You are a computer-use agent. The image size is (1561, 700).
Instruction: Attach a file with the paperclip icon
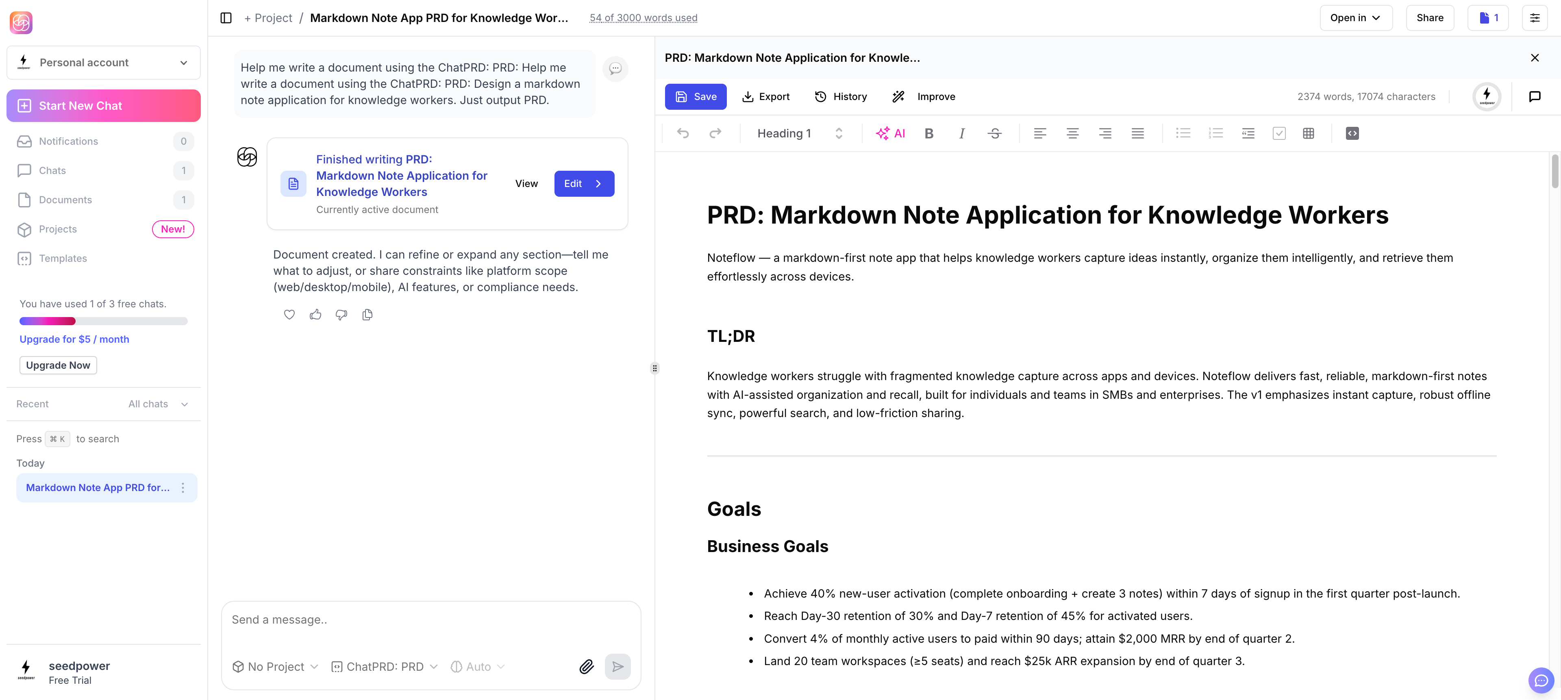click(586, 667)
